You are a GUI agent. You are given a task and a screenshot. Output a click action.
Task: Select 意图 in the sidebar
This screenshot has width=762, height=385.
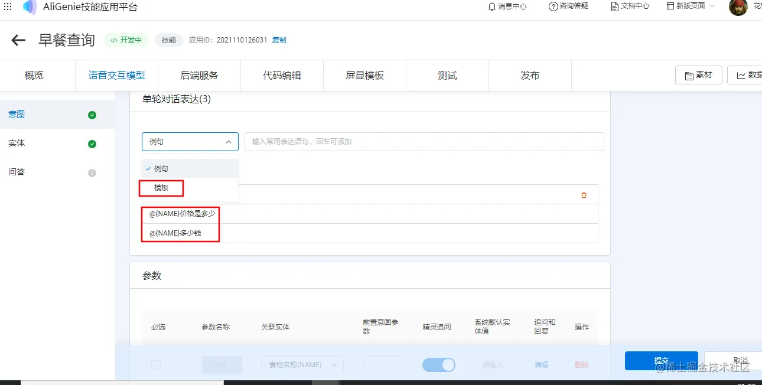[x=57, y=115]
